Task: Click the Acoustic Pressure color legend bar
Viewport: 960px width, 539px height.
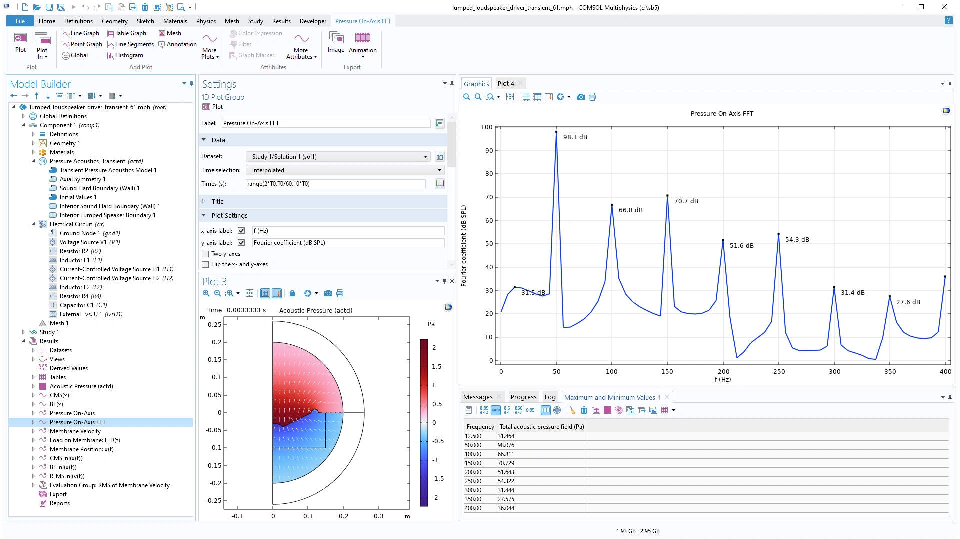Action: pos(424,422)
